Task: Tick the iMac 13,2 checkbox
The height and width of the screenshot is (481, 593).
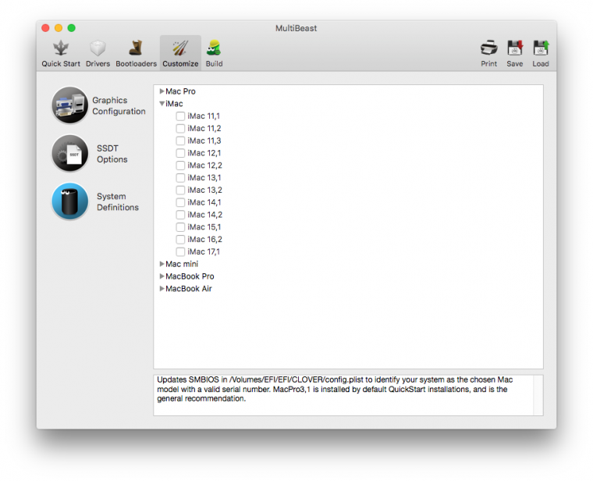Action: tap(180, 191)
